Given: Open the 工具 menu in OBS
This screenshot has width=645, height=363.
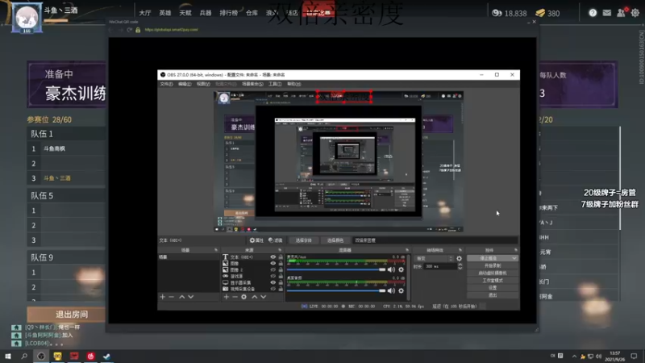Looking at the screenshot, I should pyautogui.click(x=275, y=84).
